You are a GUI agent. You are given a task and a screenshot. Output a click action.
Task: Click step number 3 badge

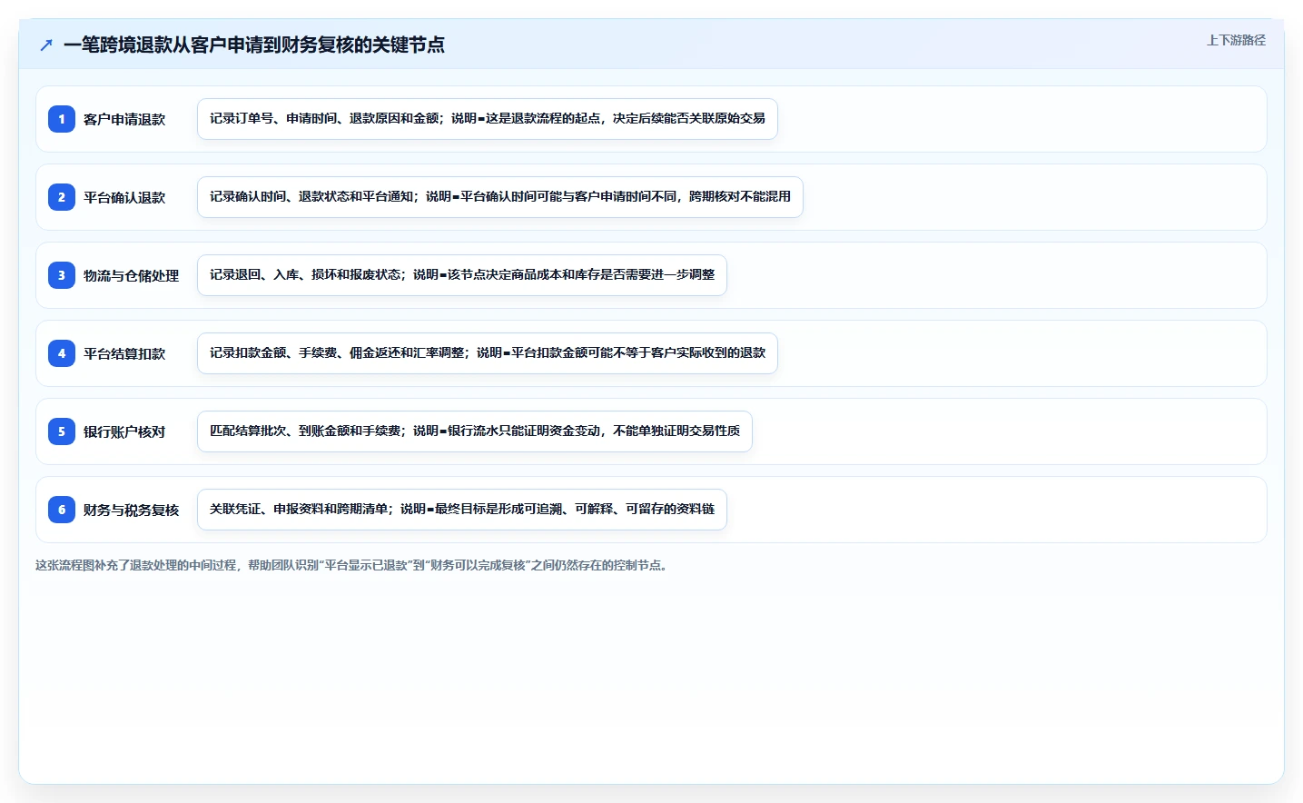click(62, 275)
